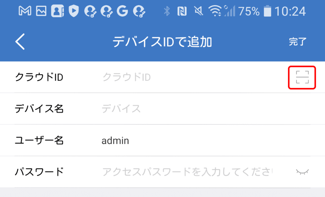
Task: Tap the QR code scan icon
Action: coord(302,77)
